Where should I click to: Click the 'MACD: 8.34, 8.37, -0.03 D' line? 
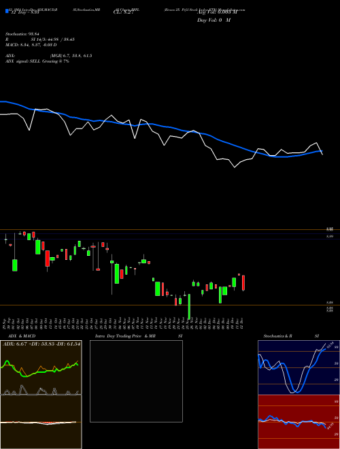click(x=31, y=45)
